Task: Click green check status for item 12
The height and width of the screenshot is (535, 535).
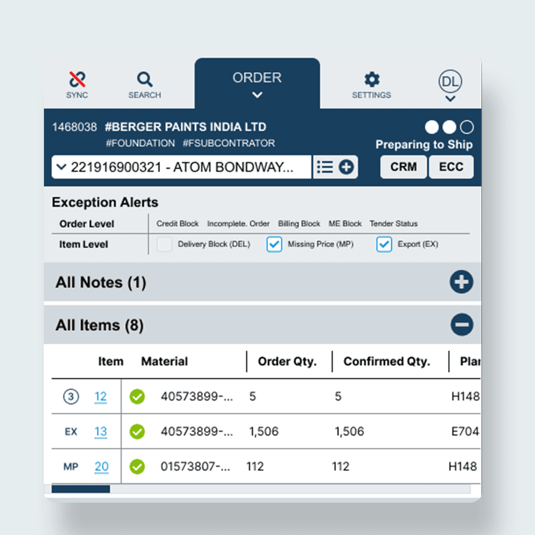Action: point(137,397)
